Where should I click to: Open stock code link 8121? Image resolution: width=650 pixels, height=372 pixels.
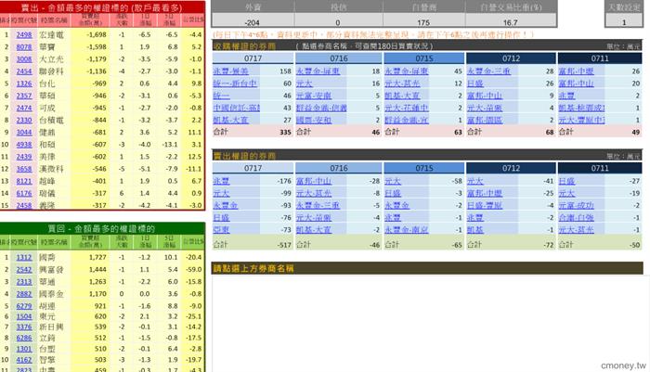click(24, 181)
